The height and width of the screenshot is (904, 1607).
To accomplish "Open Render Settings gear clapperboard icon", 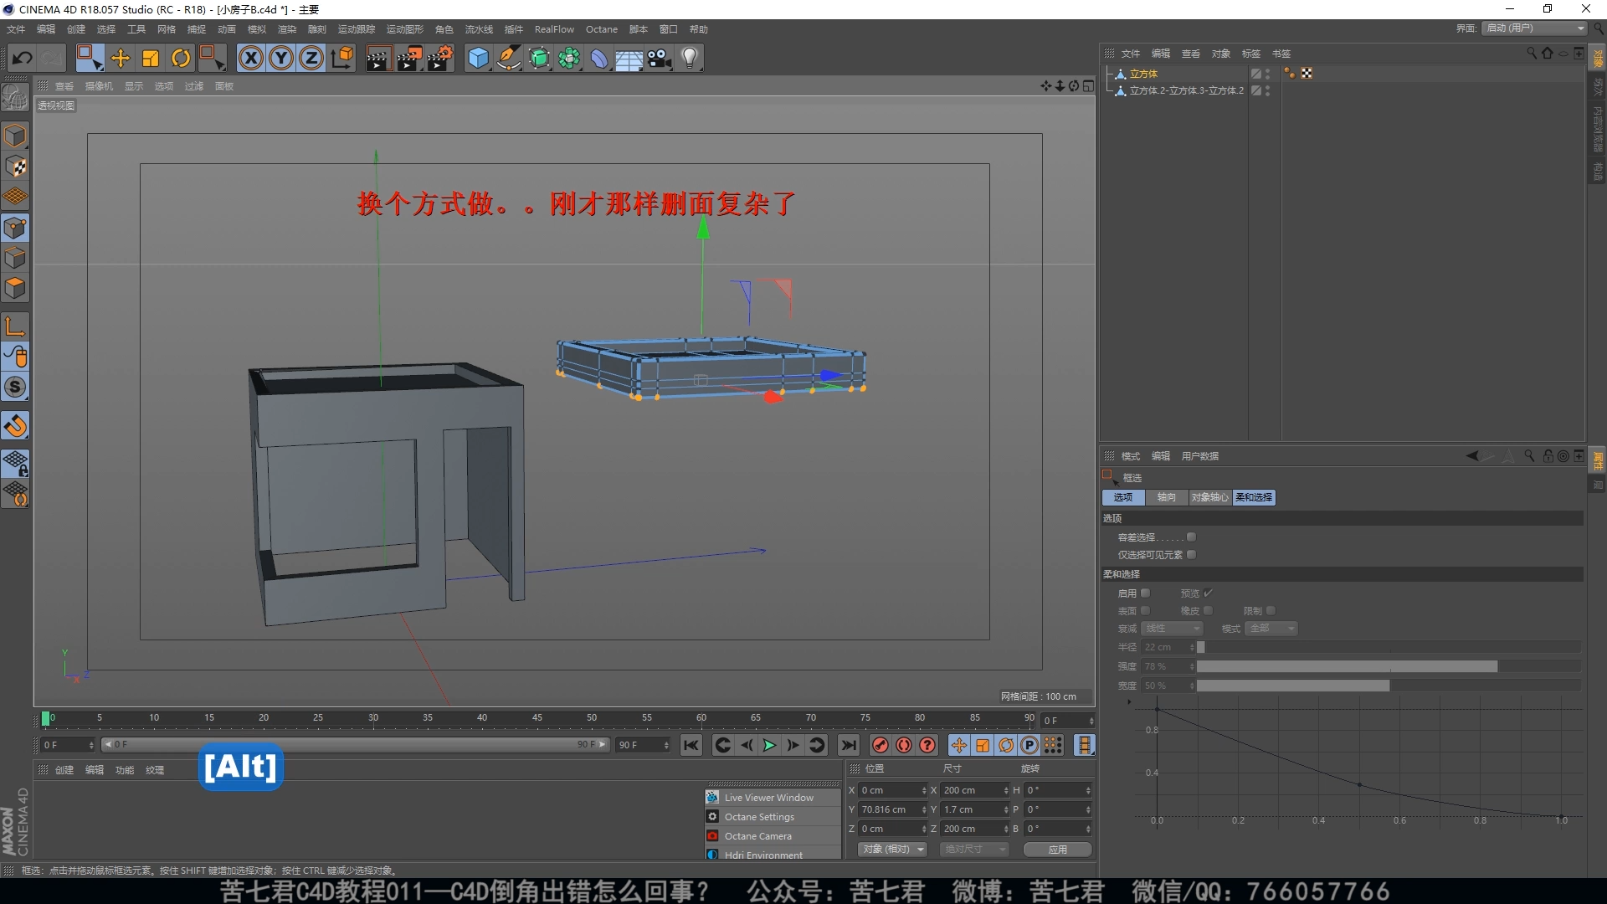I will coord(440,58).
